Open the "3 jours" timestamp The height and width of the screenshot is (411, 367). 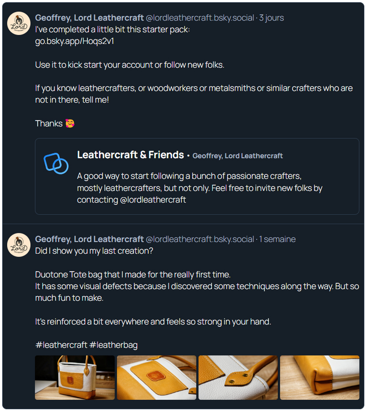coord(272,18)
